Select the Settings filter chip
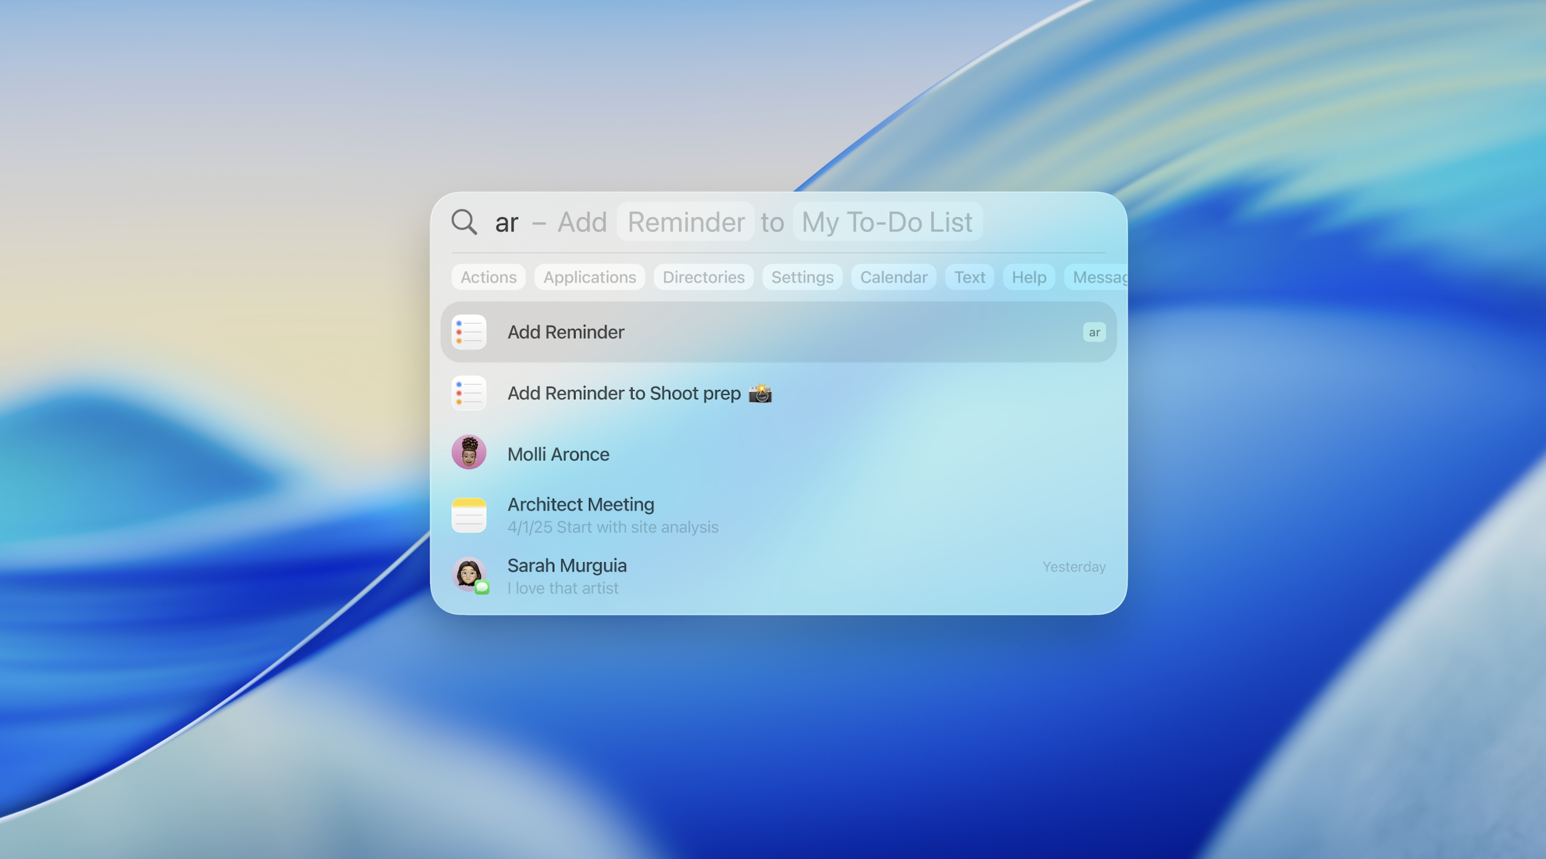The image size is (1546, 859). pos(802,277)
